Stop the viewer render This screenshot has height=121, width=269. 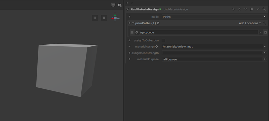point(104,18)
